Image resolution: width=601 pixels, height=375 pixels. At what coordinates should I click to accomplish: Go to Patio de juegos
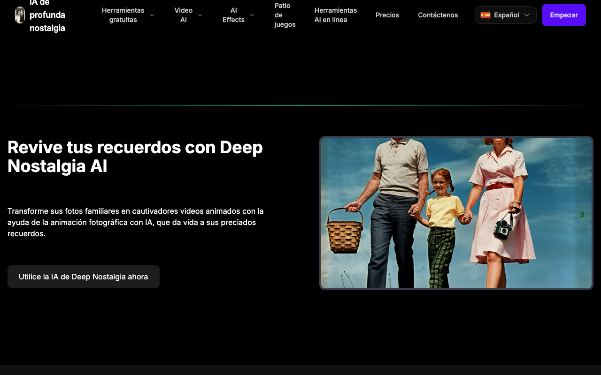point(285,15)
